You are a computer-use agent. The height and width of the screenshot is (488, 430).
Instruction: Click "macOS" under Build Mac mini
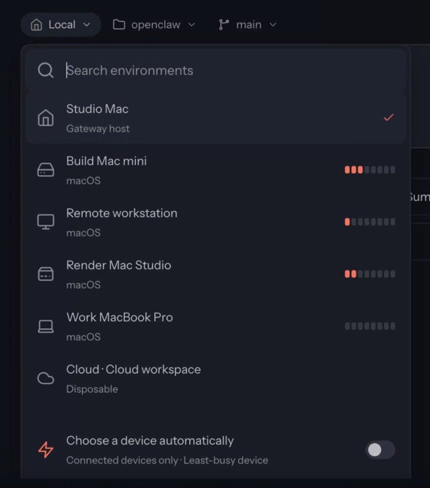(83, 181)
